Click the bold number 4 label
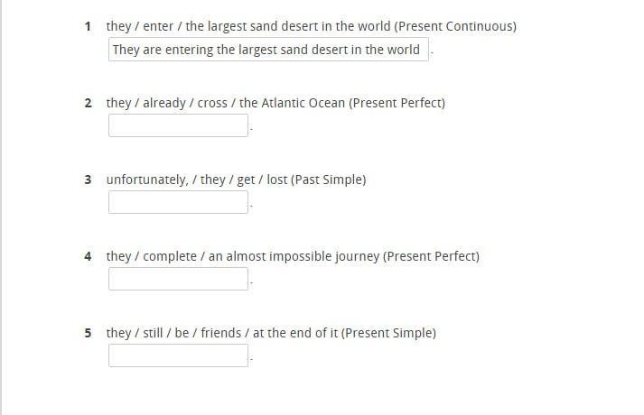The height and width of the screenshot is (415, 644). pyautogui.click(x=88, y=256)
